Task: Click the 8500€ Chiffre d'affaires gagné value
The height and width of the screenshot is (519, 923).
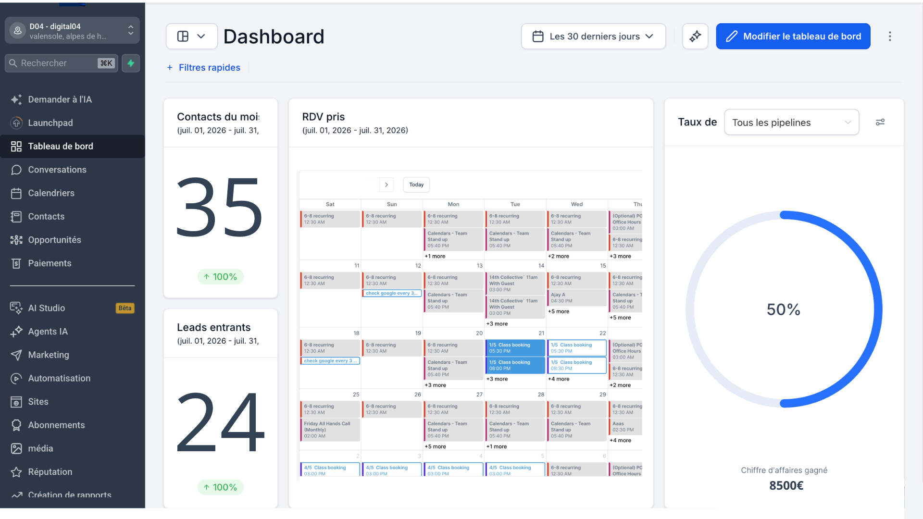Action: click(x=786, y=485)
